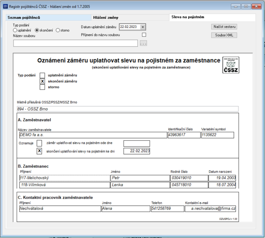Switch to 'Hlášení změny' tab
The image size is (265, 238).
[130, 17]
